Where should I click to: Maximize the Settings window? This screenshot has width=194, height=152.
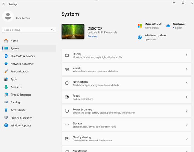[183, 3]
